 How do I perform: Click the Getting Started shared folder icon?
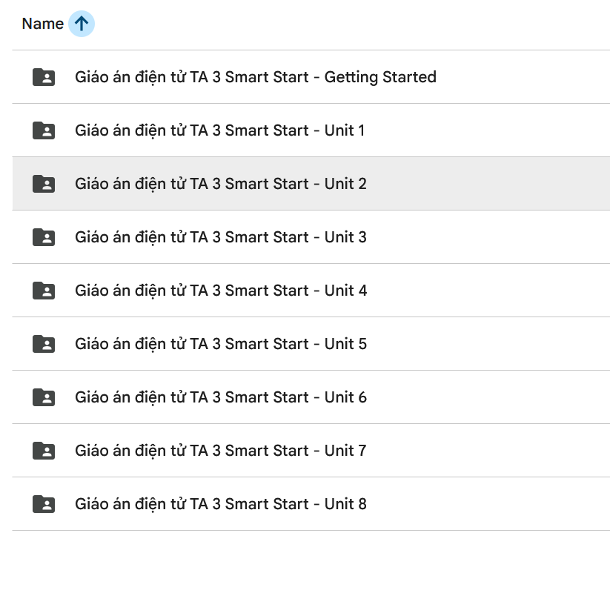click(44, 77)
